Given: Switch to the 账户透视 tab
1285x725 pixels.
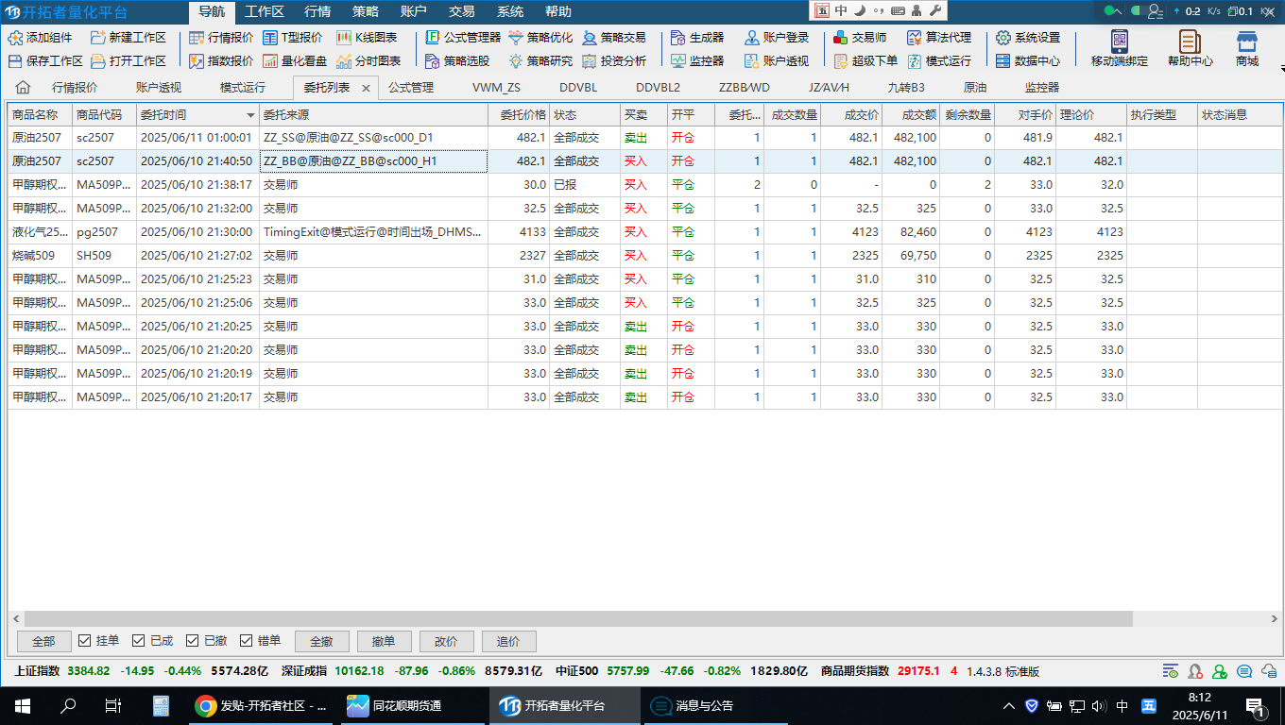Looking at the screenshot, I should pos(158,88).
